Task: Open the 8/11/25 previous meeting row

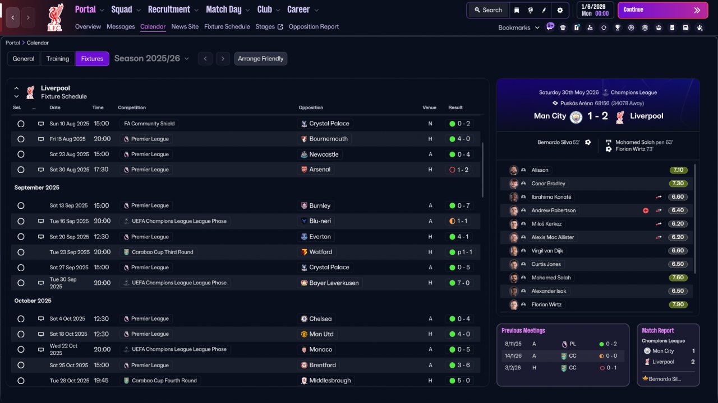Action: click(x=563, y=344)
